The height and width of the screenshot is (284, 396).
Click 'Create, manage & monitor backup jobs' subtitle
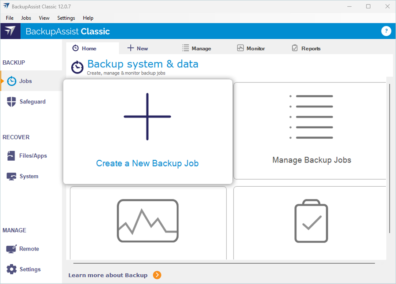pyautogui.click(x=126, y=73)
